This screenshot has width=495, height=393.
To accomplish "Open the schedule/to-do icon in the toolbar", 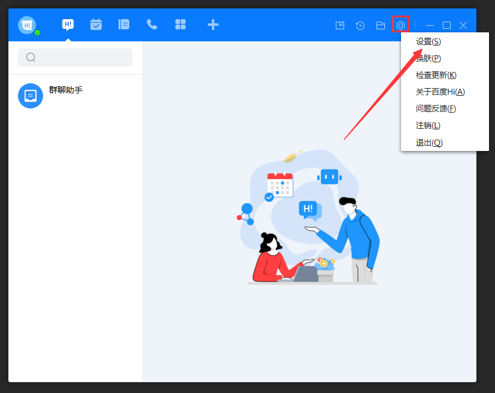I will (96, 25).
